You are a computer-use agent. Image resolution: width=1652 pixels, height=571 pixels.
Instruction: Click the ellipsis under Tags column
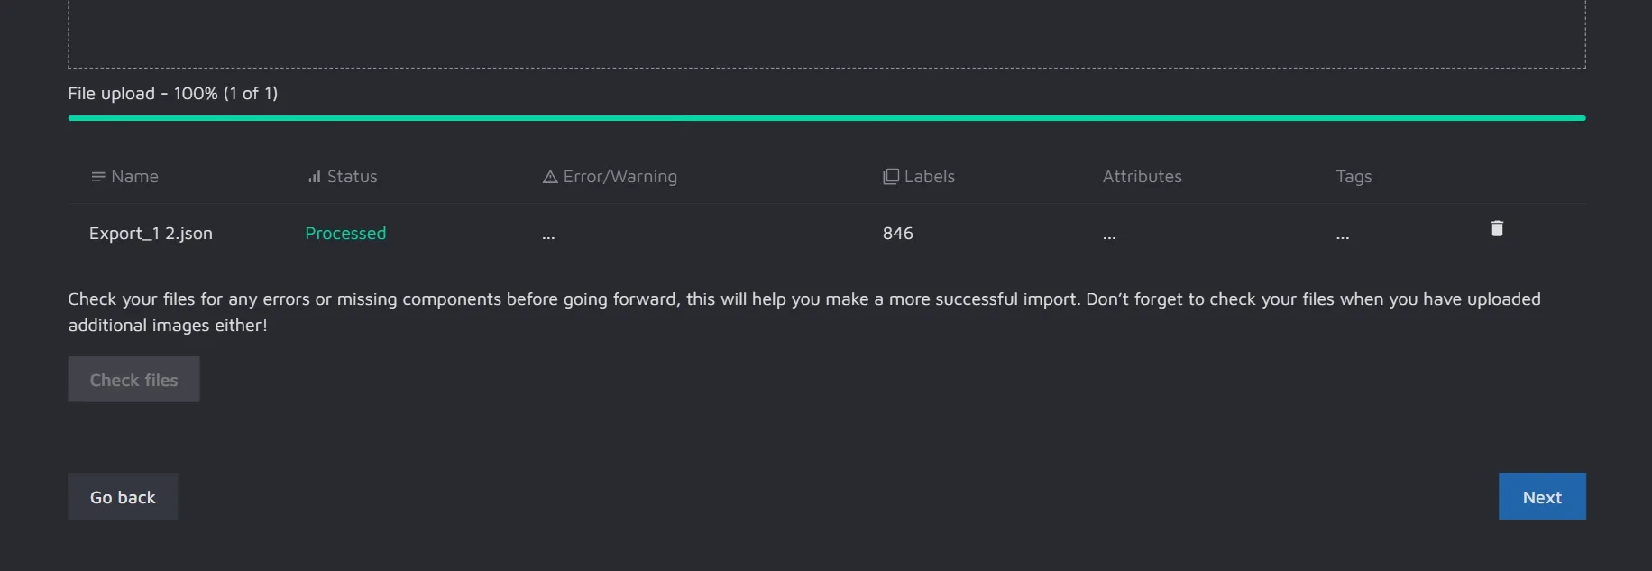tap(1342, 236)
